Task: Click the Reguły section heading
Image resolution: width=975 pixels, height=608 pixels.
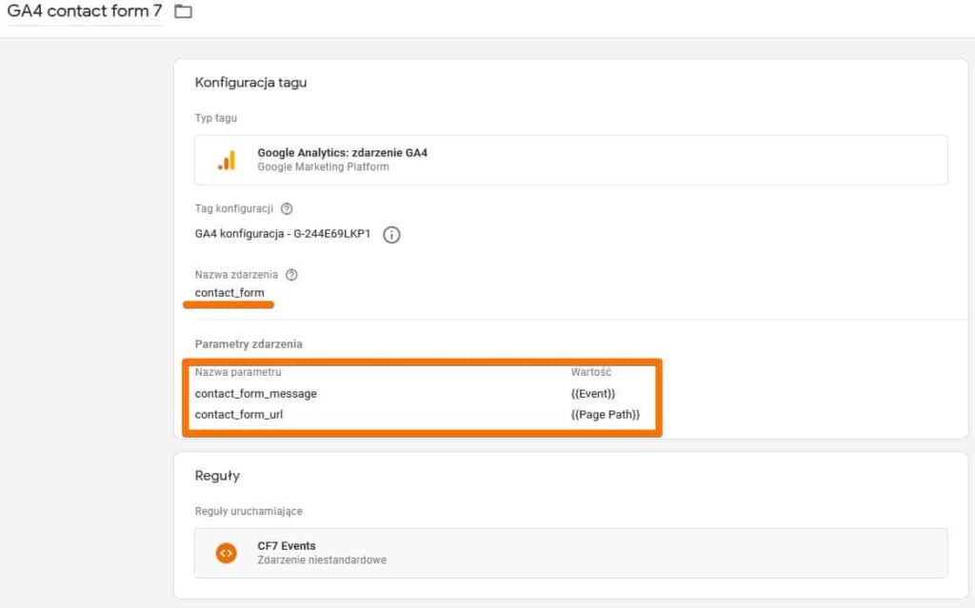Action: pos(217,476)
